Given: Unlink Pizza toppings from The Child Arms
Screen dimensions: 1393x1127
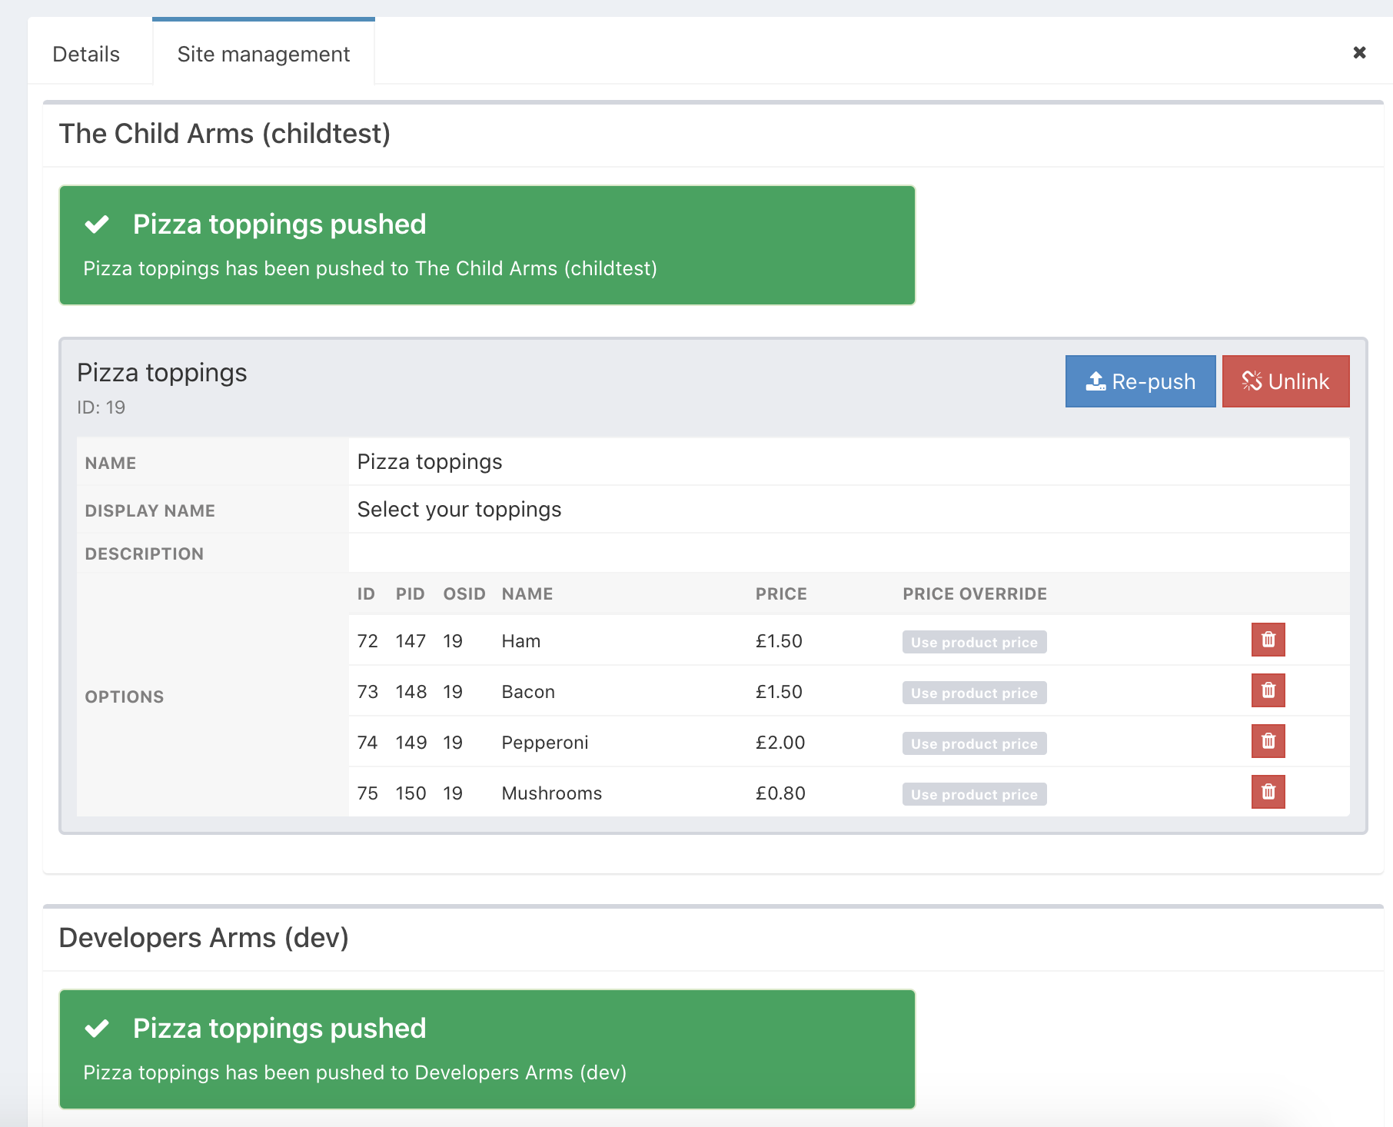Looking at the screenshot, I should pyautogui.click(x=1285, y=381).
